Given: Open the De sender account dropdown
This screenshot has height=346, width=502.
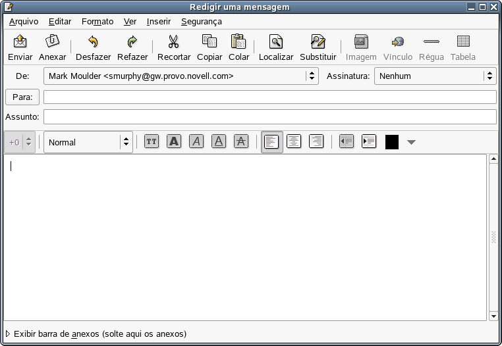Looking at the screenshot, I should tap(181, 76).
